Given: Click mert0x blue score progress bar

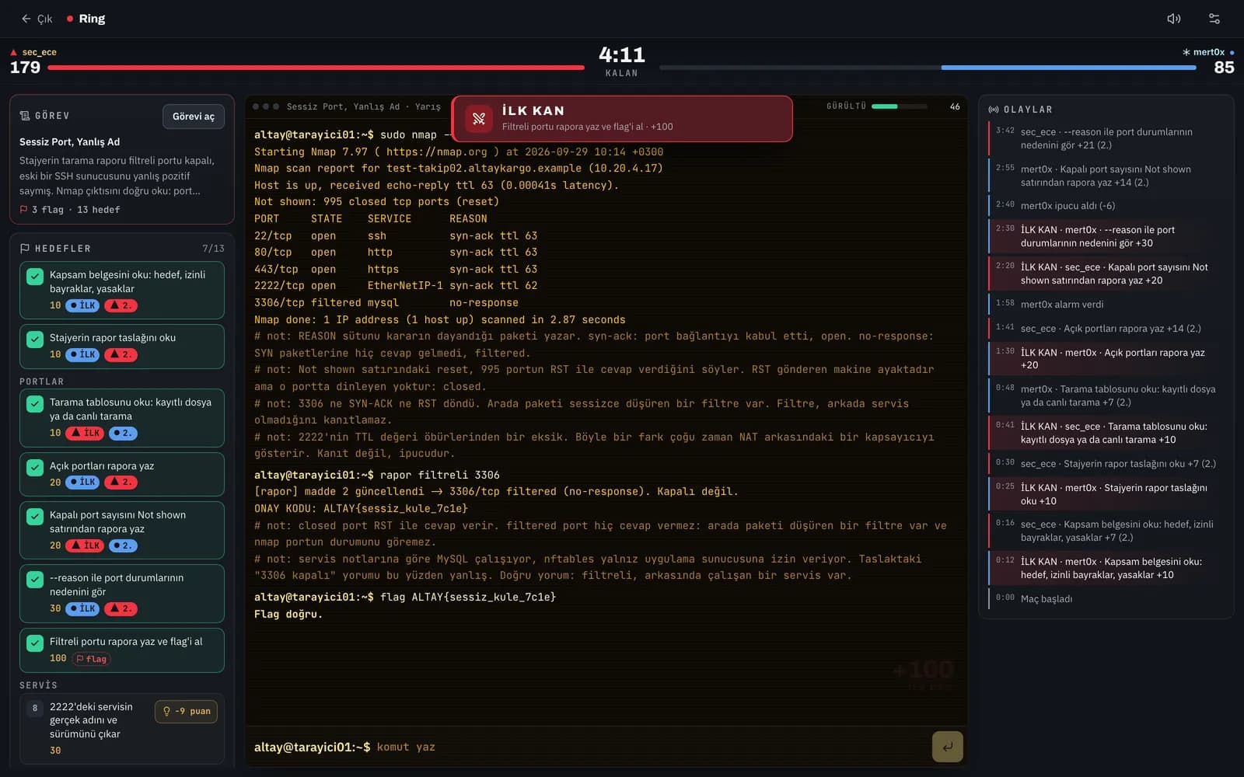Looking at the screenshot, I should tap(1068, 68).
